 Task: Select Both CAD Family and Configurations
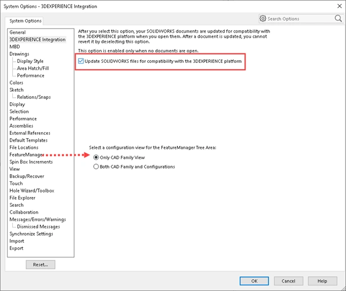pyautogui.click(x=96, y=167)
